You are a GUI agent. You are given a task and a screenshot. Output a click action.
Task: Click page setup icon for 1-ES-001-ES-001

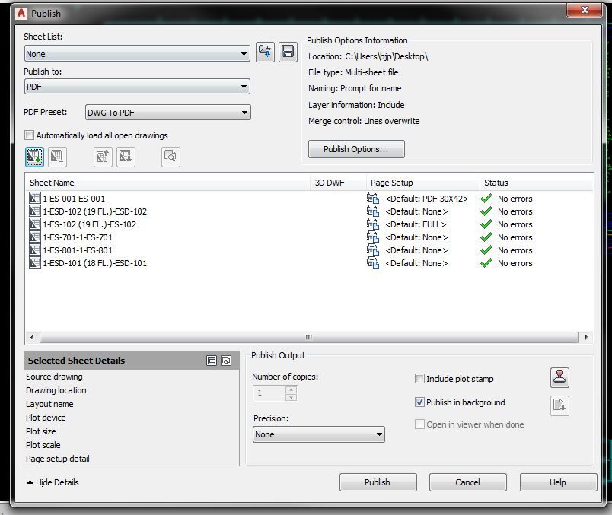(373, 199)
